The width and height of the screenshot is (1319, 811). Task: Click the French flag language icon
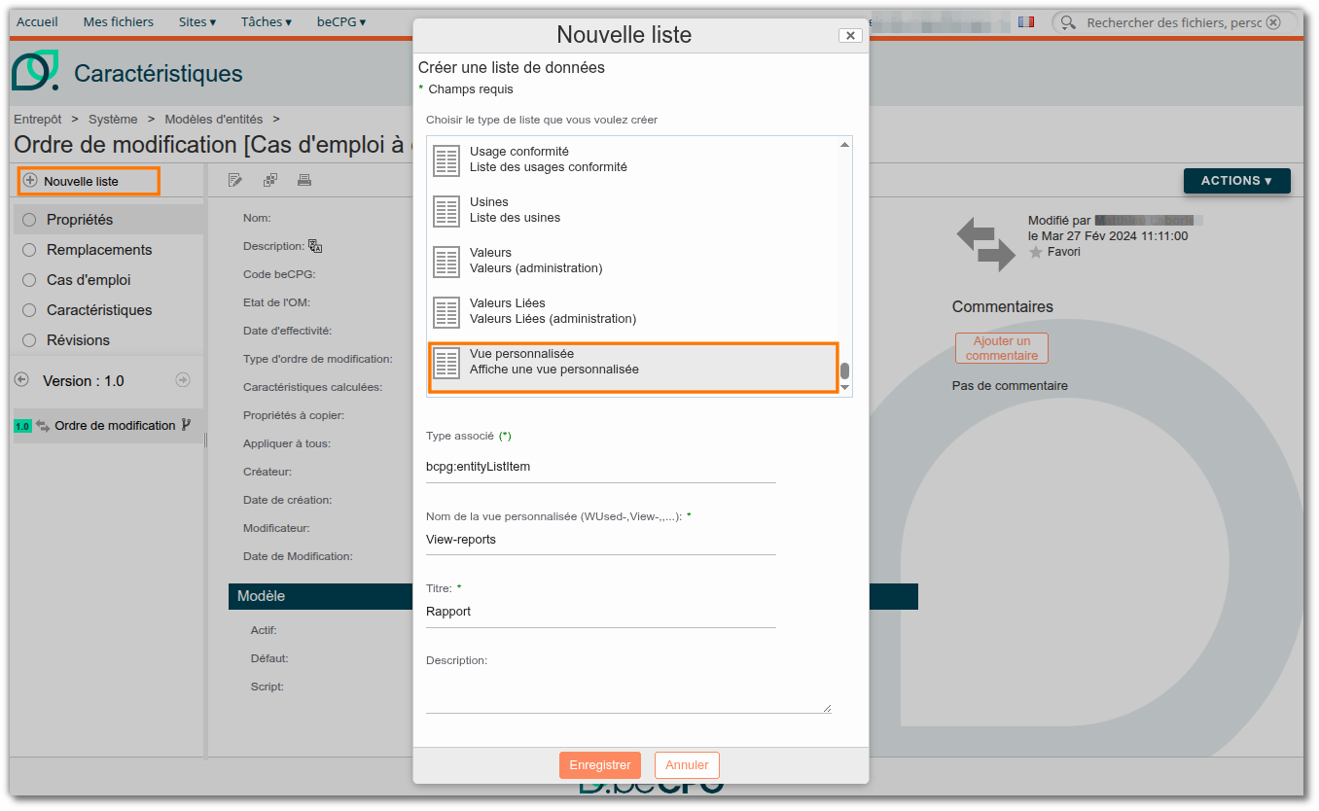point(1025,21)
